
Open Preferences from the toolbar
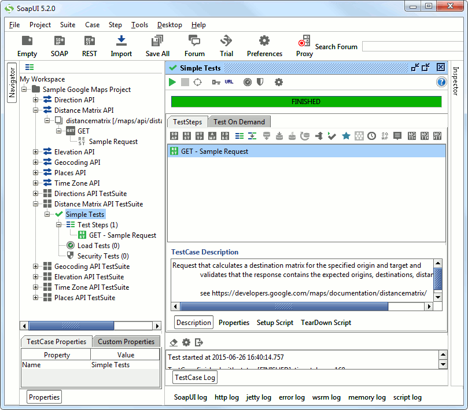(x=264, y=46)
